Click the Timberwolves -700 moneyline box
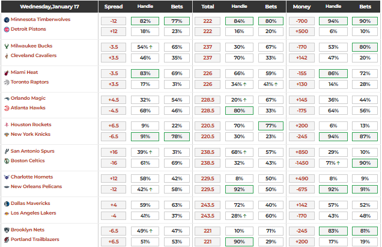Viewport: 382px width, 247px height. pyautogui.click(x=303, y=20)
